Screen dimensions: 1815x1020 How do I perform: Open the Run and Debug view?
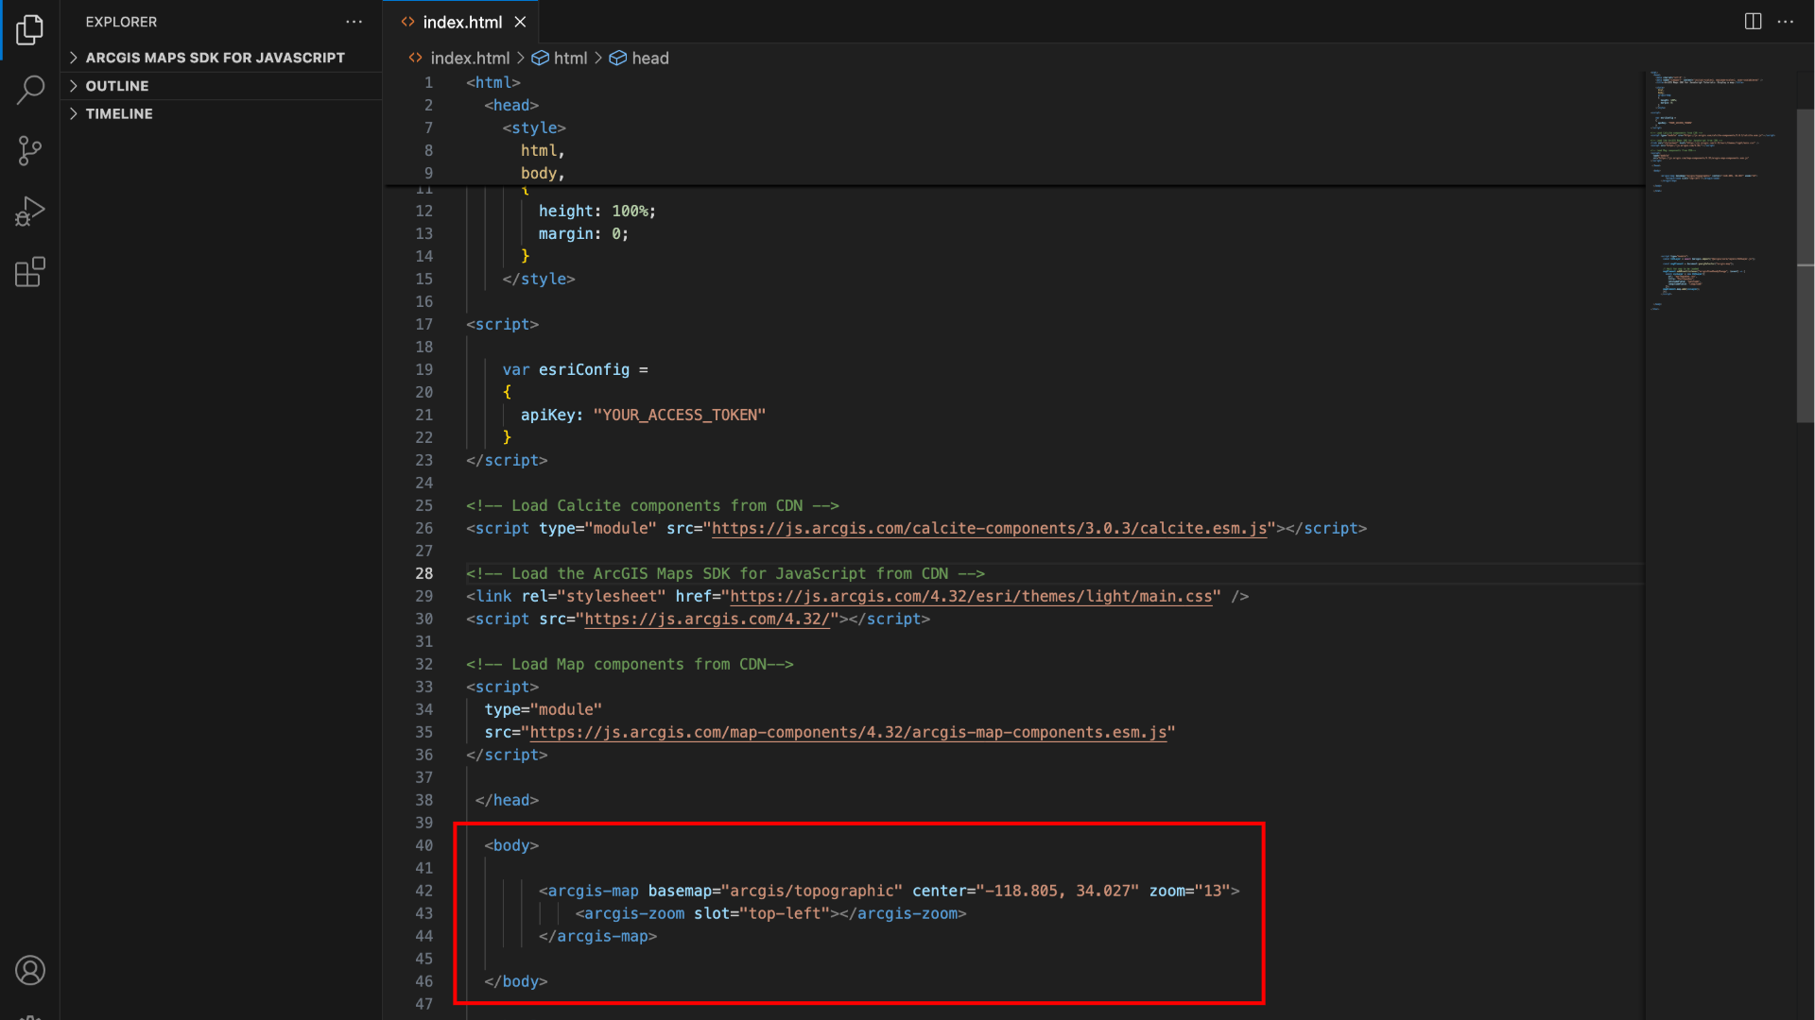point(29,212)
